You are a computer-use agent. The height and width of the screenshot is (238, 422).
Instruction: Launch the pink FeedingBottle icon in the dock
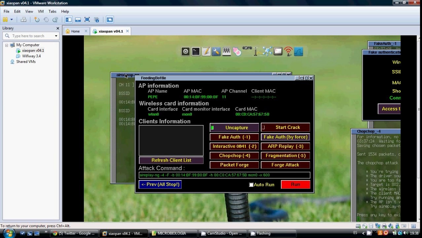(x=237, y=52)
